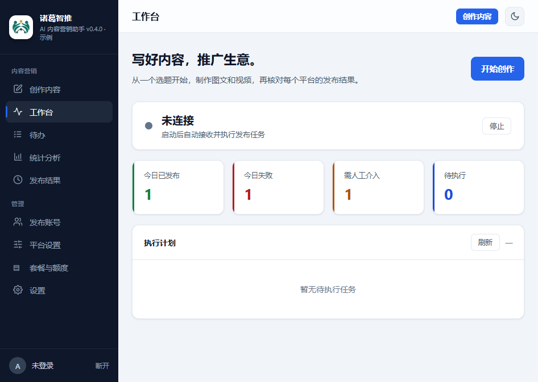The width and height of the screenshot is (538, 382).
Task: Open 统计分析 from the sidebar
Action: [x=59, y=157]
